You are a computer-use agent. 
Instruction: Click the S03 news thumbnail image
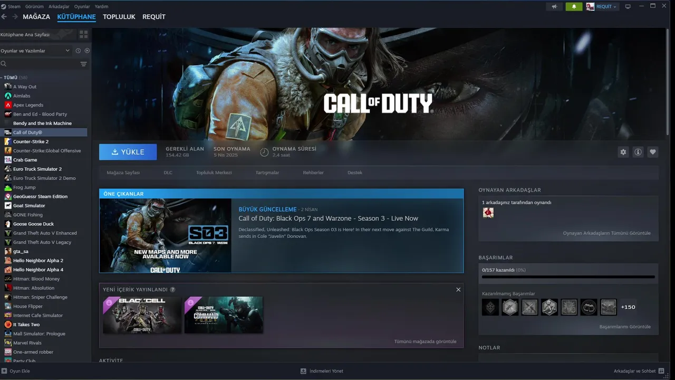click(x=166, y=235)
